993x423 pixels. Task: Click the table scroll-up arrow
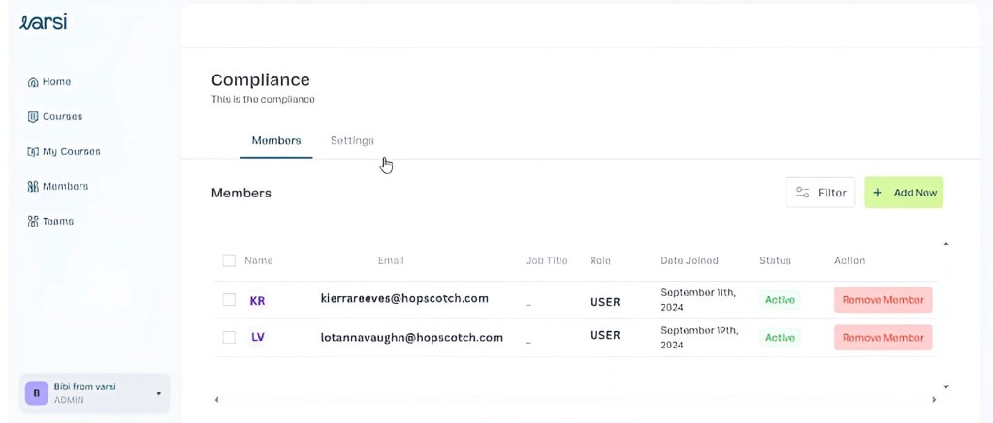945,244
